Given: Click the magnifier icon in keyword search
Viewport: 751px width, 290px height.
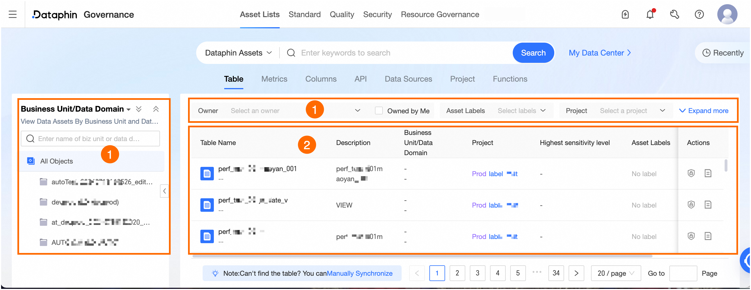Looking at the screenshot, I should point(291,53).
